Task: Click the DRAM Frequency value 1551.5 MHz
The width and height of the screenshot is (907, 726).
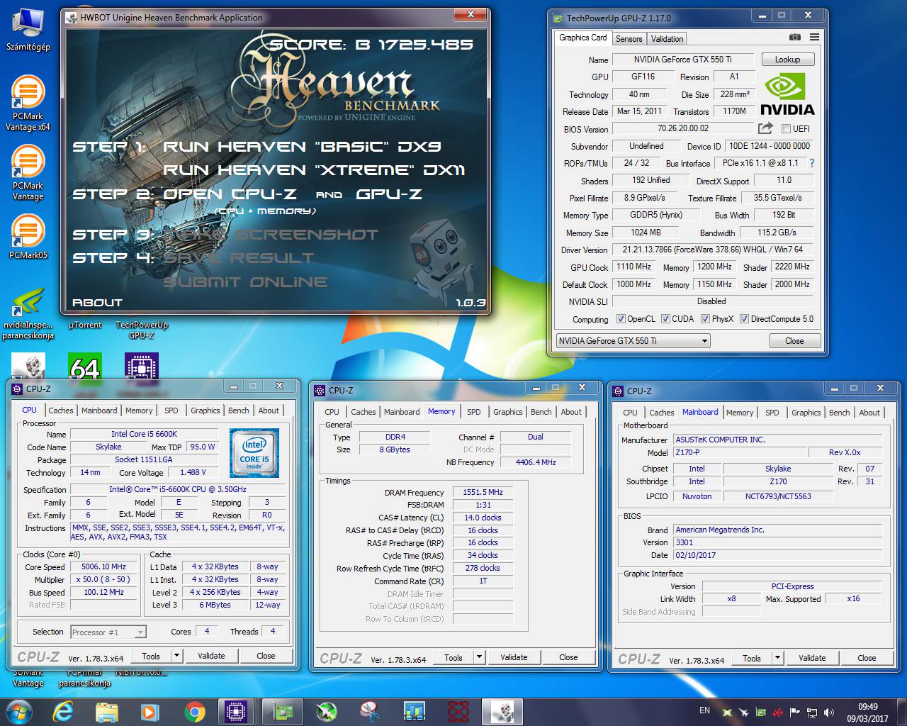Action: 483,492
